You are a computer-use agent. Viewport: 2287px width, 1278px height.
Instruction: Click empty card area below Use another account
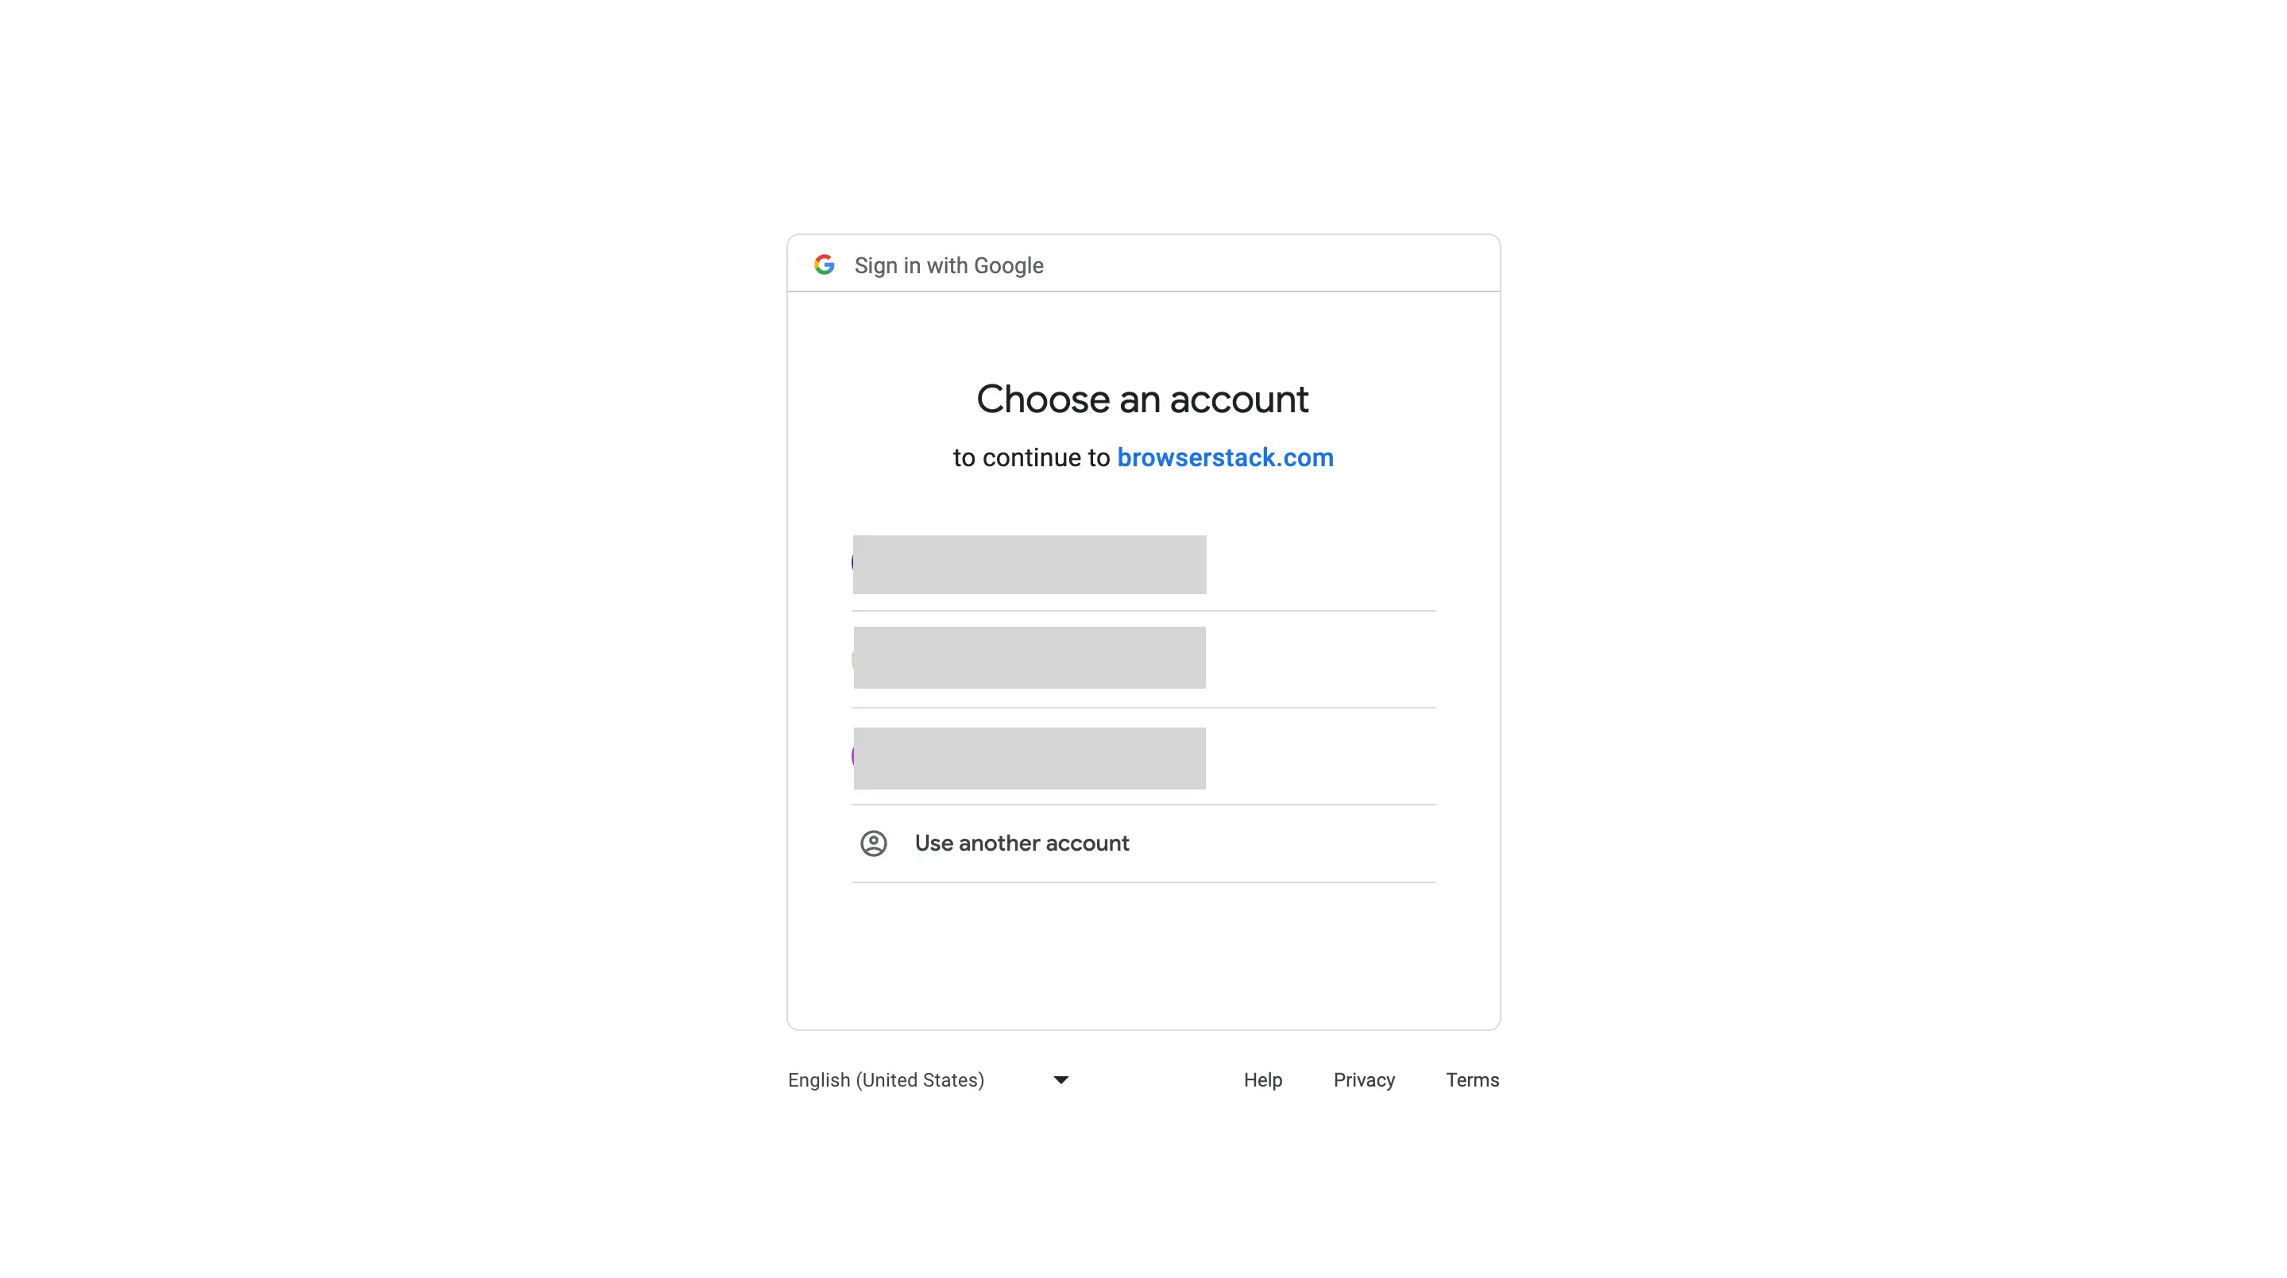point(1144,957)
